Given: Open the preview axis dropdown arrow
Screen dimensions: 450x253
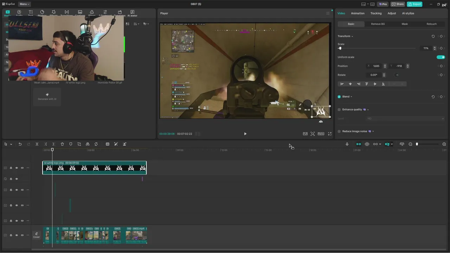Looking at the screenshot, I should click(392, 144).
